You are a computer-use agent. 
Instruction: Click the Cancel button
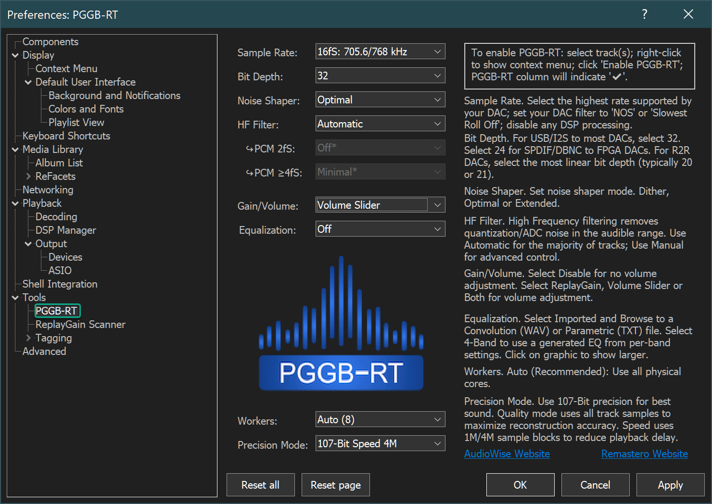point(595,485)
